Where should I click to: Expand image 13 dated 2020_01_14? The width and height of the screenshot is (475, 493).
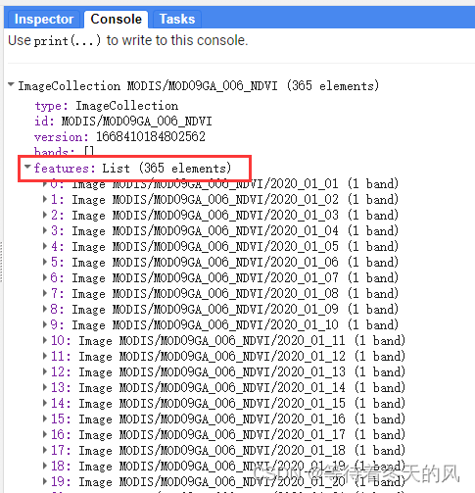pos(45,387)
